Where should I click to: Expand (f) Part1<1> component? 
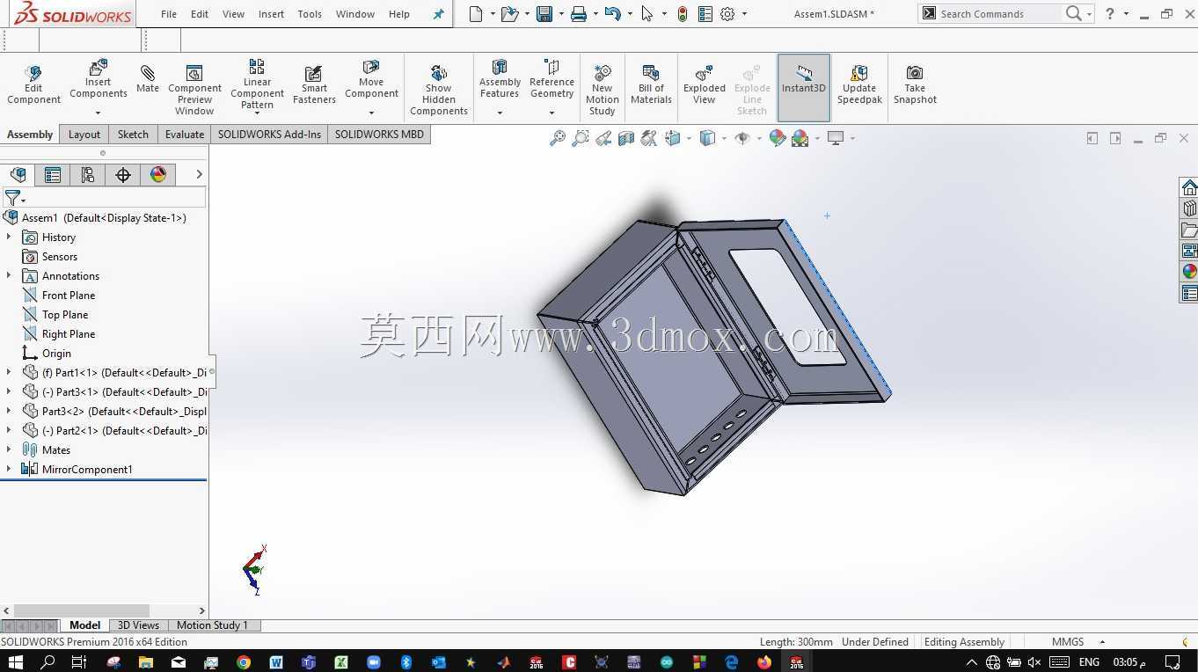tap(9, 373)
